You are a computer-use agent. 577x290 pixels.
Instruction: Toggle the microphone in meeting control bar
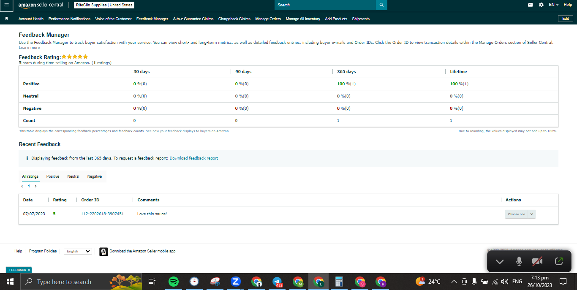519,262
